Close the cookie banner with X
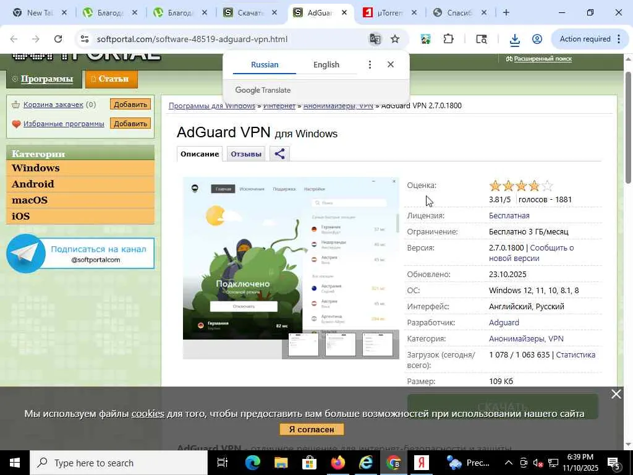The height and width of the screenshot is (475, 633). point(616,394)
